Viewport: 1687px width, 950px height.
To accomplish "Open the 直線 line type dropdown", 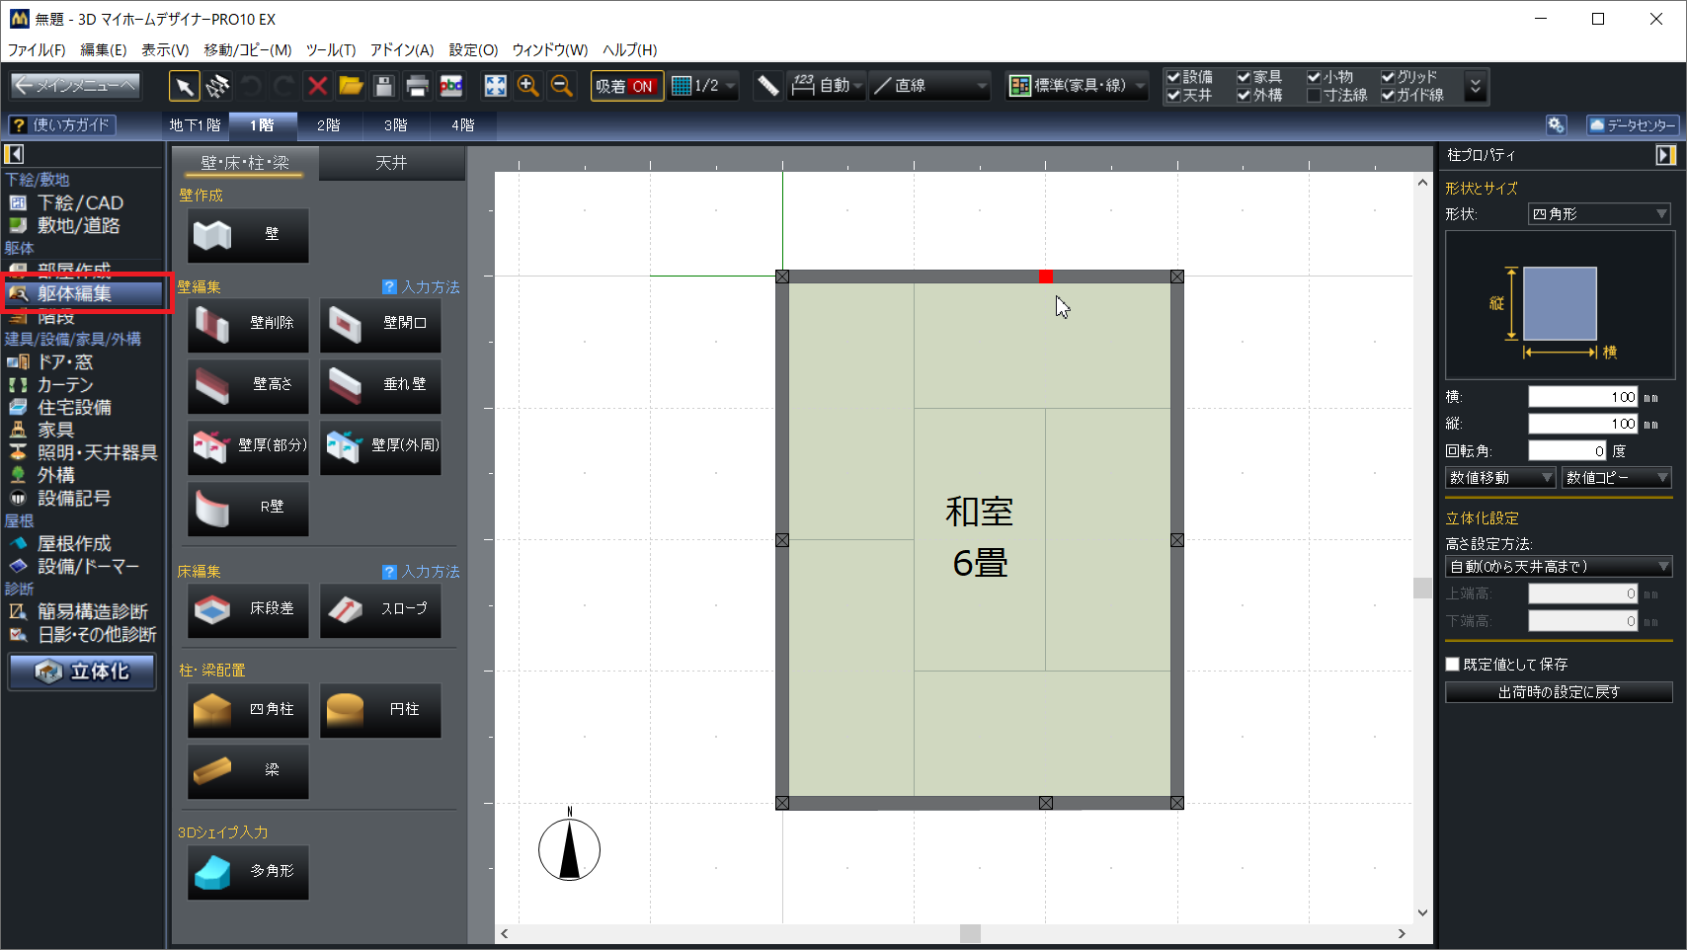I will click(x=929, y=87).
